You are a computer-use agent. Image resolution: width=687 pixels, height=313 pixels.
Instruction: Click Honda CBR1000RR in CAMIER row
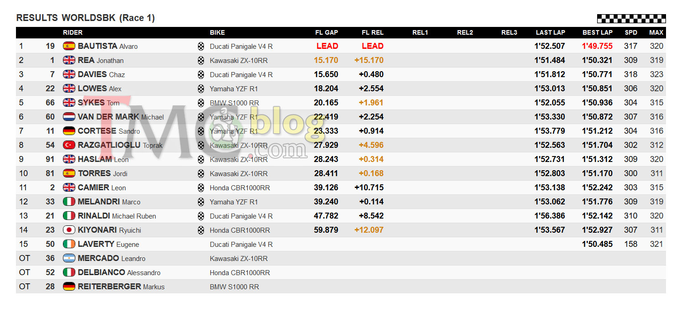(240, 188)
